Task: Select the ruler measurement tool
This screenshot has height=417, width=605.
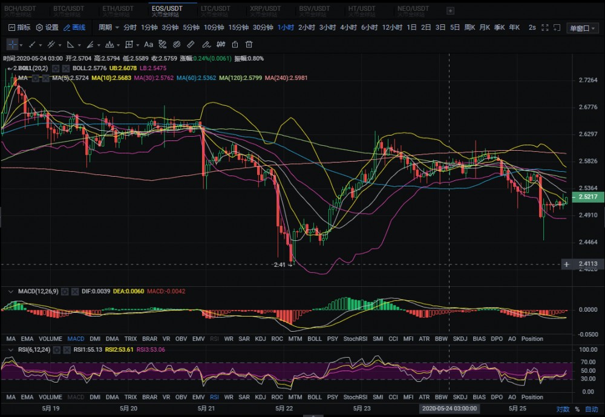Action: tap(191, 45)
